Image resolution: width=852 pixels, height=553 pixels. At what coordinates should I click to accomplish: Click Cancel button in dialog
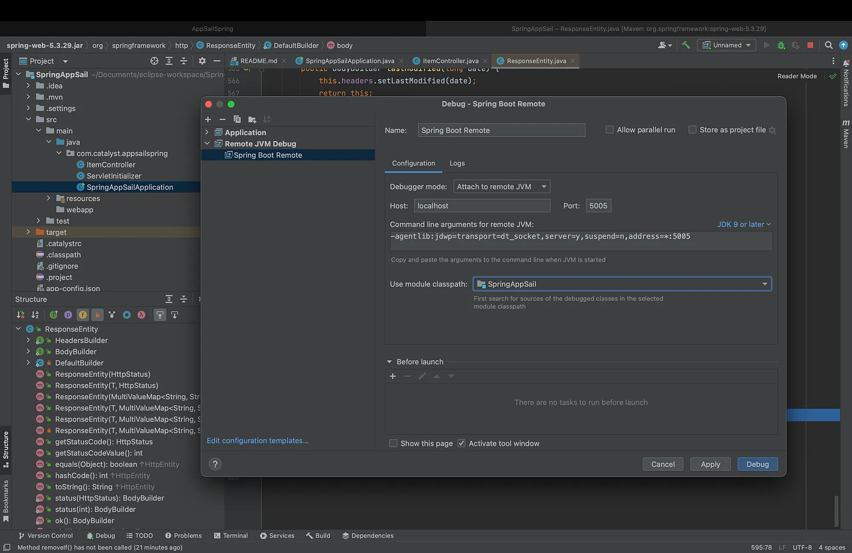point(663,464)
